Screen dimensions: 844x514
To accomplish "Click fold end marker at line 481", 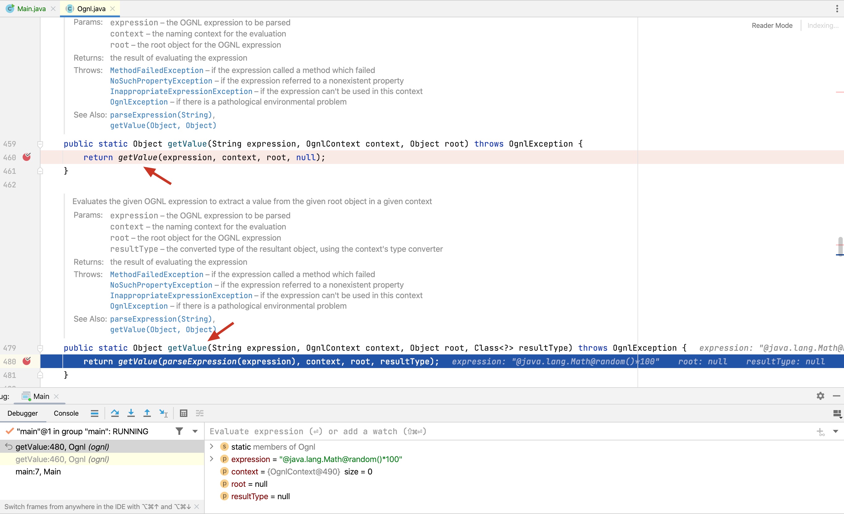I will (x=40, y=375).
